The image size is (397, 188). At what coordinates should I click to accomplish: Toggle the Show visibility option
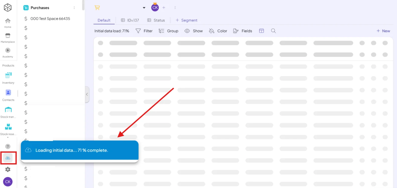pos(193,31)
